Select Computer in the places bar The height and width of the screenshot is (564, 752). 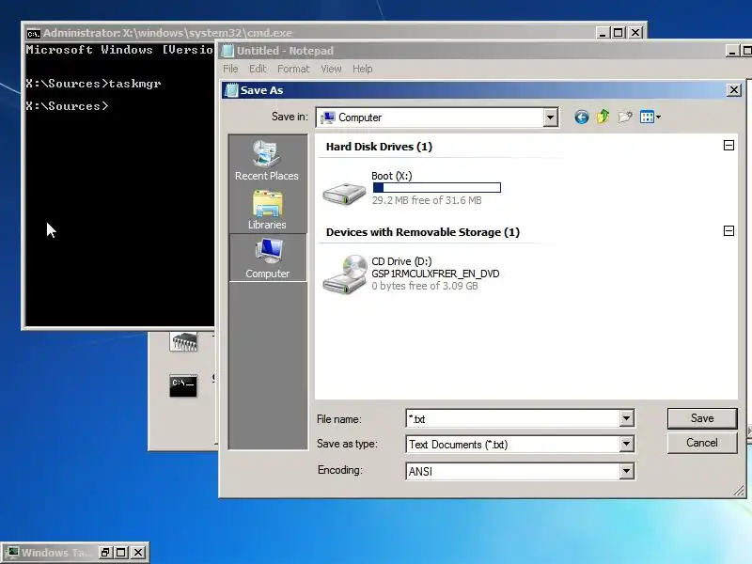pos(267,258)
